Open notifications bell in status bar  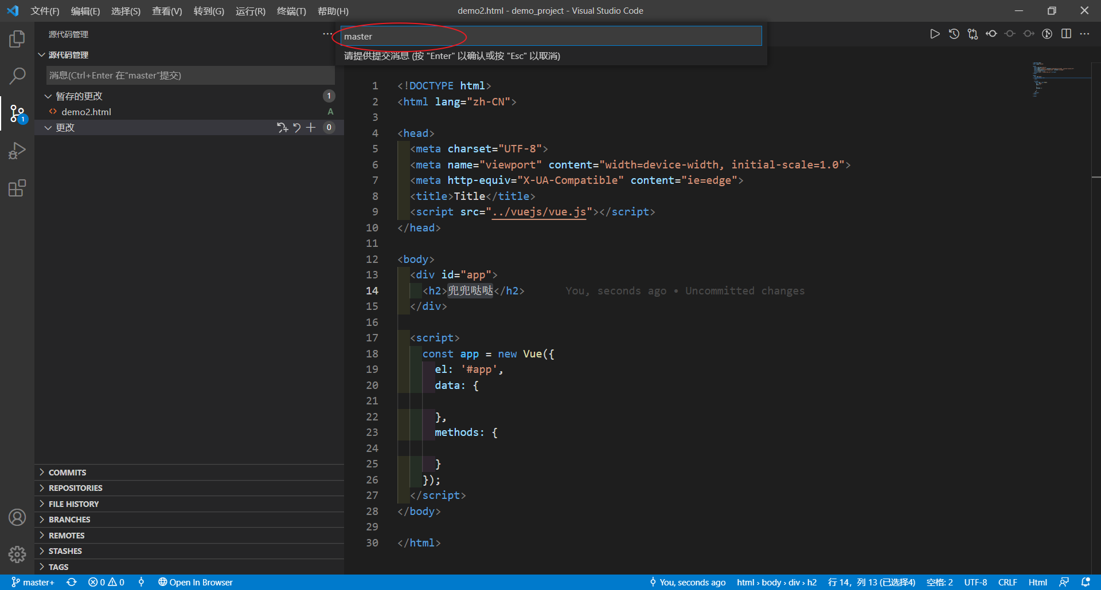point(1086,582)
